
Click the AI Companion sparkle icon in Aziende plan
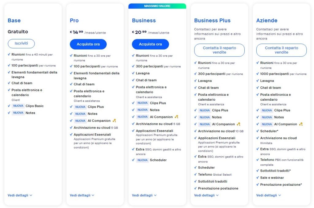[x=301, y=124]
